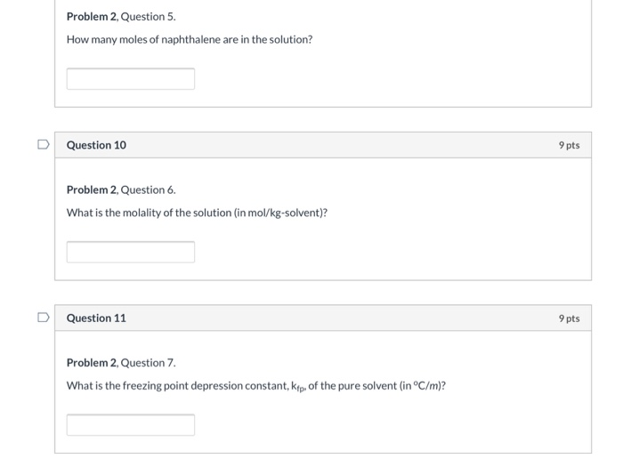This screenshot has width=623, height=459.
Task: Click the naphthalene moles question sentence
Action: [x=190, y=40]
